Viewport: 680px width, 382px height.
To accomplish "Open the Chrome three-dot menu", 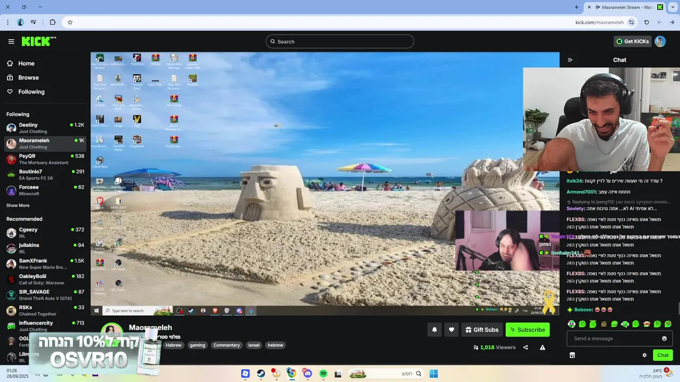I will tap(7, 22).
